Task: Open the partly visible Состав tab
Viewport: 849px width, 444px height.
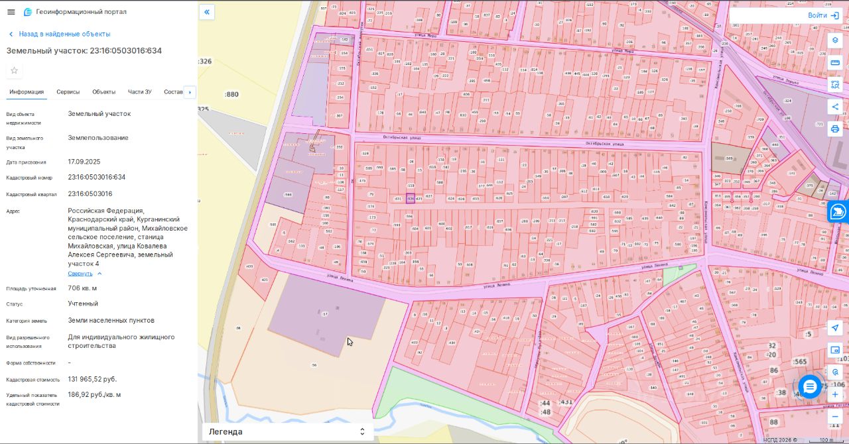Action: coord(172,92)
